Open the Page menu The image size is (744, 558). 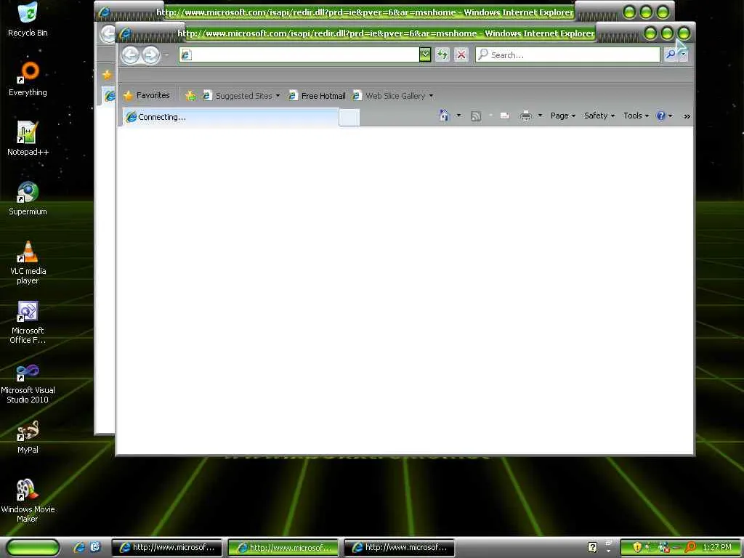coord(563,116)
